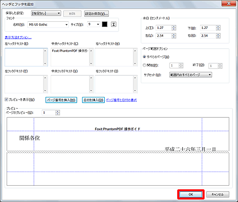Increase the right margin spinner value
The width and height of the screenshot is (238, 202).
pyautogui.click(x=218, y=35)
